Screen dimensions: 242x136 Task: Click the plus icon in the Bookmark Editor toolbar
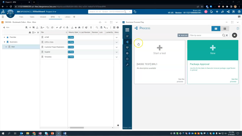coord(30,28)
